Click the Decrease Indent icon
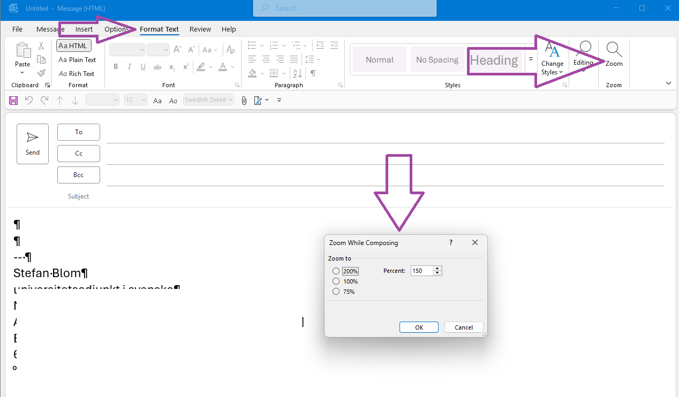Screen dimensions: 679x397 (x=320, y=45)
